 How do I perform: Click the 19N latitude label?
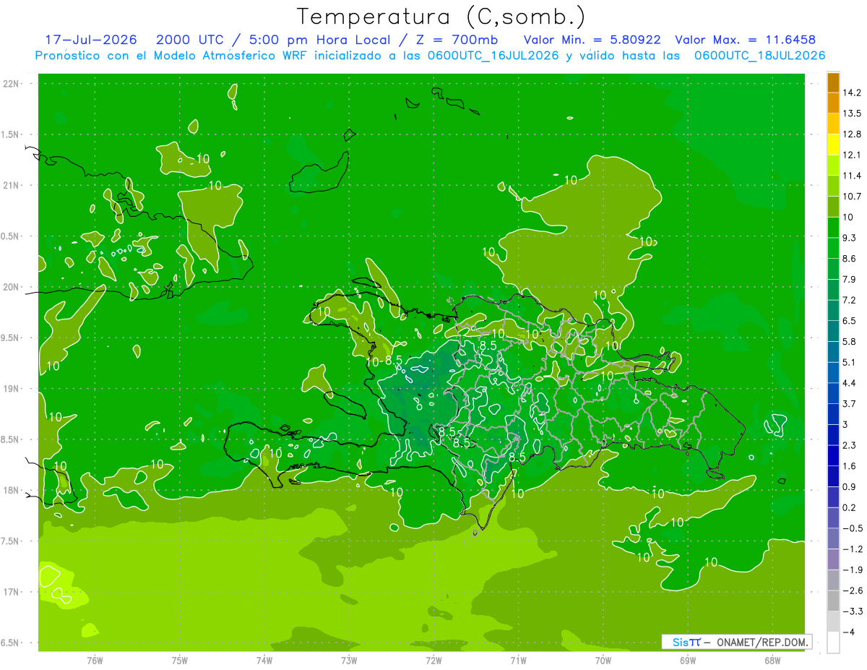pos(12,389)
